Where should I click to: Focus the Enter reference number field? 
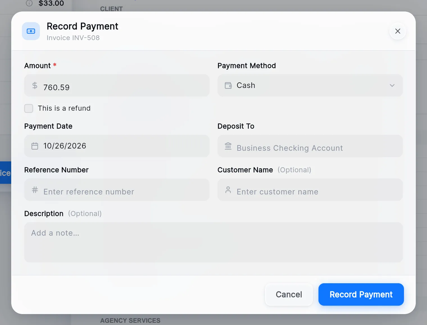tap(117, 190)
